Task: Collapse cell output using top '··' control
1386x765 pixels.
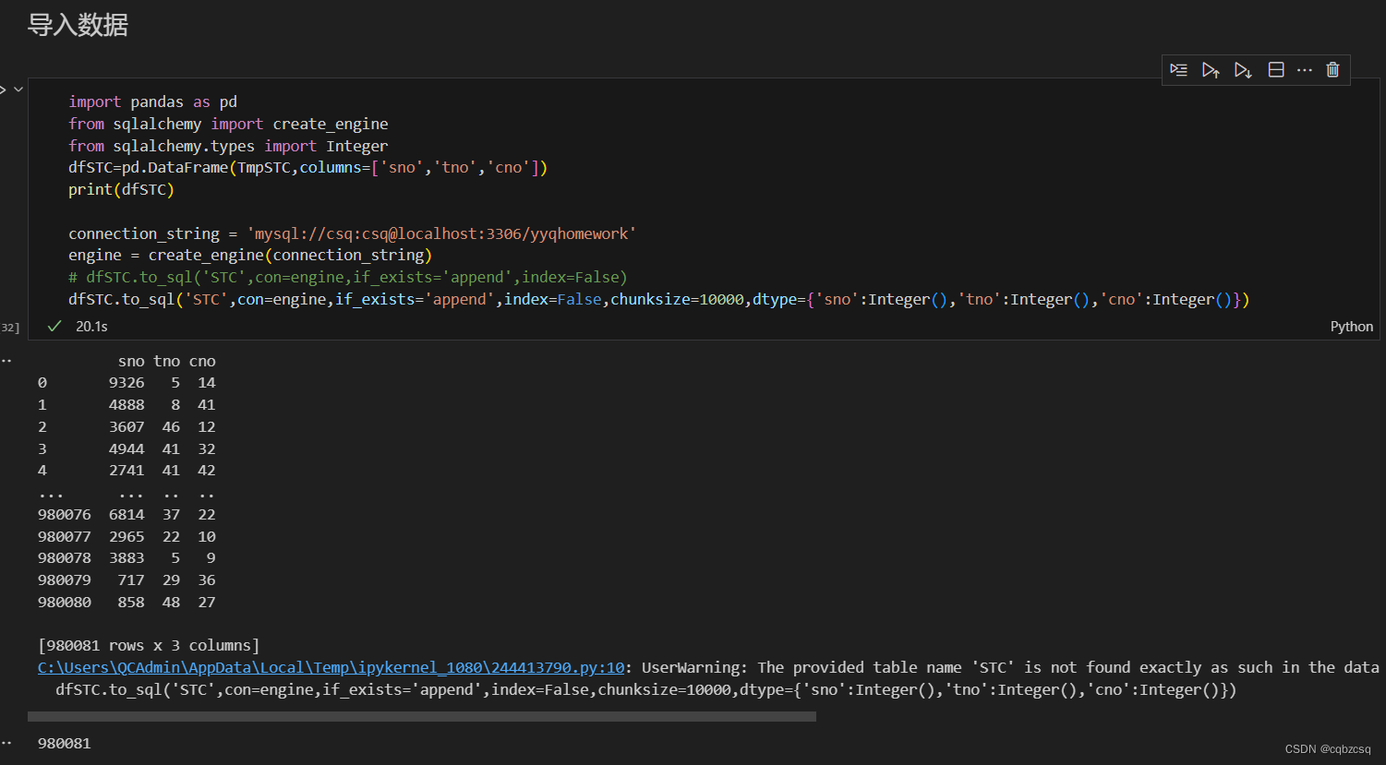Action: [7, 359]
